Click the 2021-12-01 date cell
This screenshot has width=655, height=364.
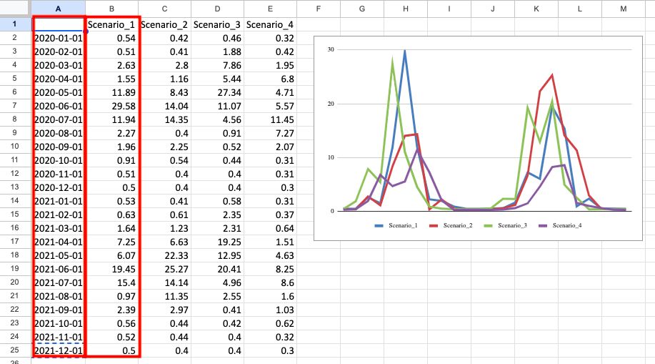[59, 350]
